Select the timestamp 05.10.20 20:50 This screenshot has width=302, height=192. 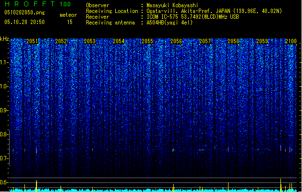point(24,22)
